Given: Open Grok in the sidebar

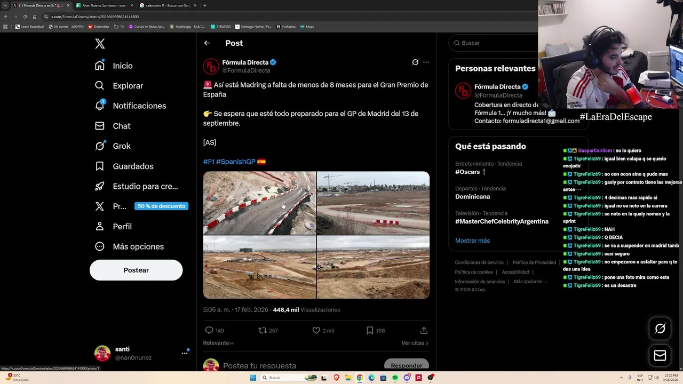Looking at the screenshot, I should click(113, 146).
